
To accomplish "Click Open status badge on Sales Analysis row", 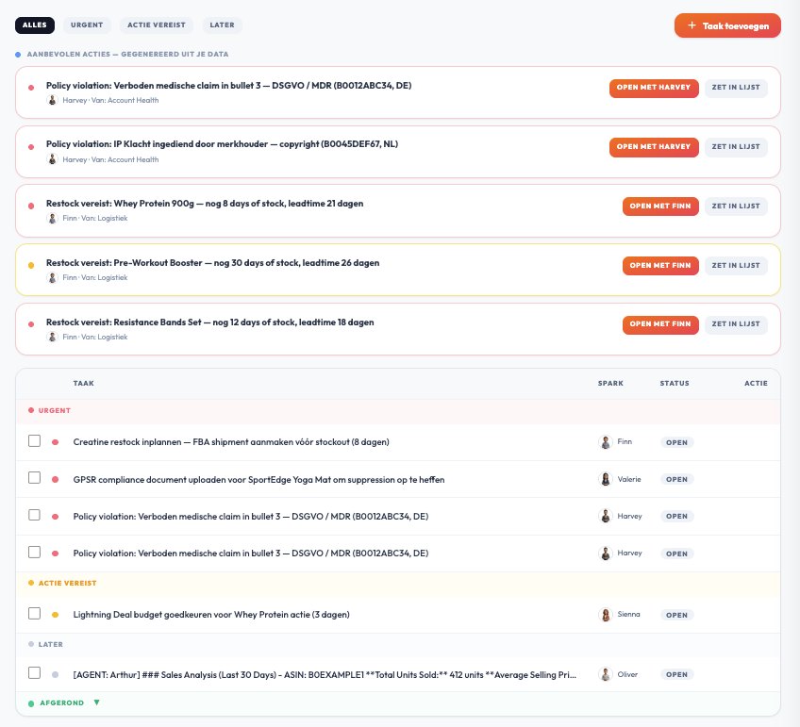I will tap(676, 674).
